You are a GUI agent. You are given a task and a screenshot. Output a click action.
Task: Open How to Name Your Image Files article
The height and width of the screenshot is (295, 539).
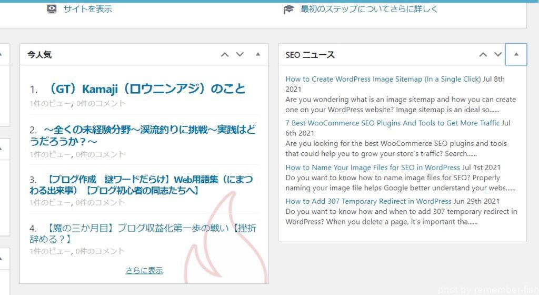(373, 168)
